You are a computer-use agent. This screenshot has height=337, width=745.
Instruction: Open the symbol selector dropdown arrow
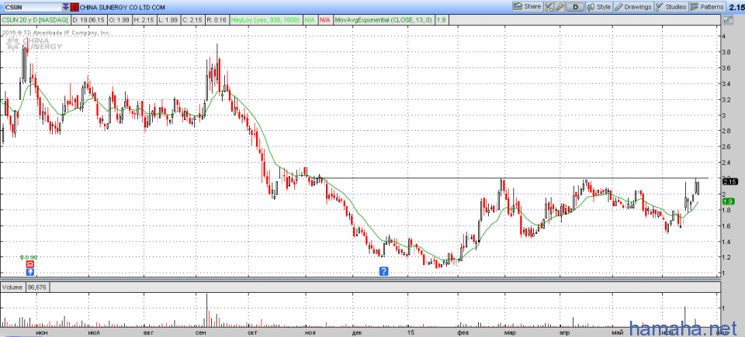point(65,7)
